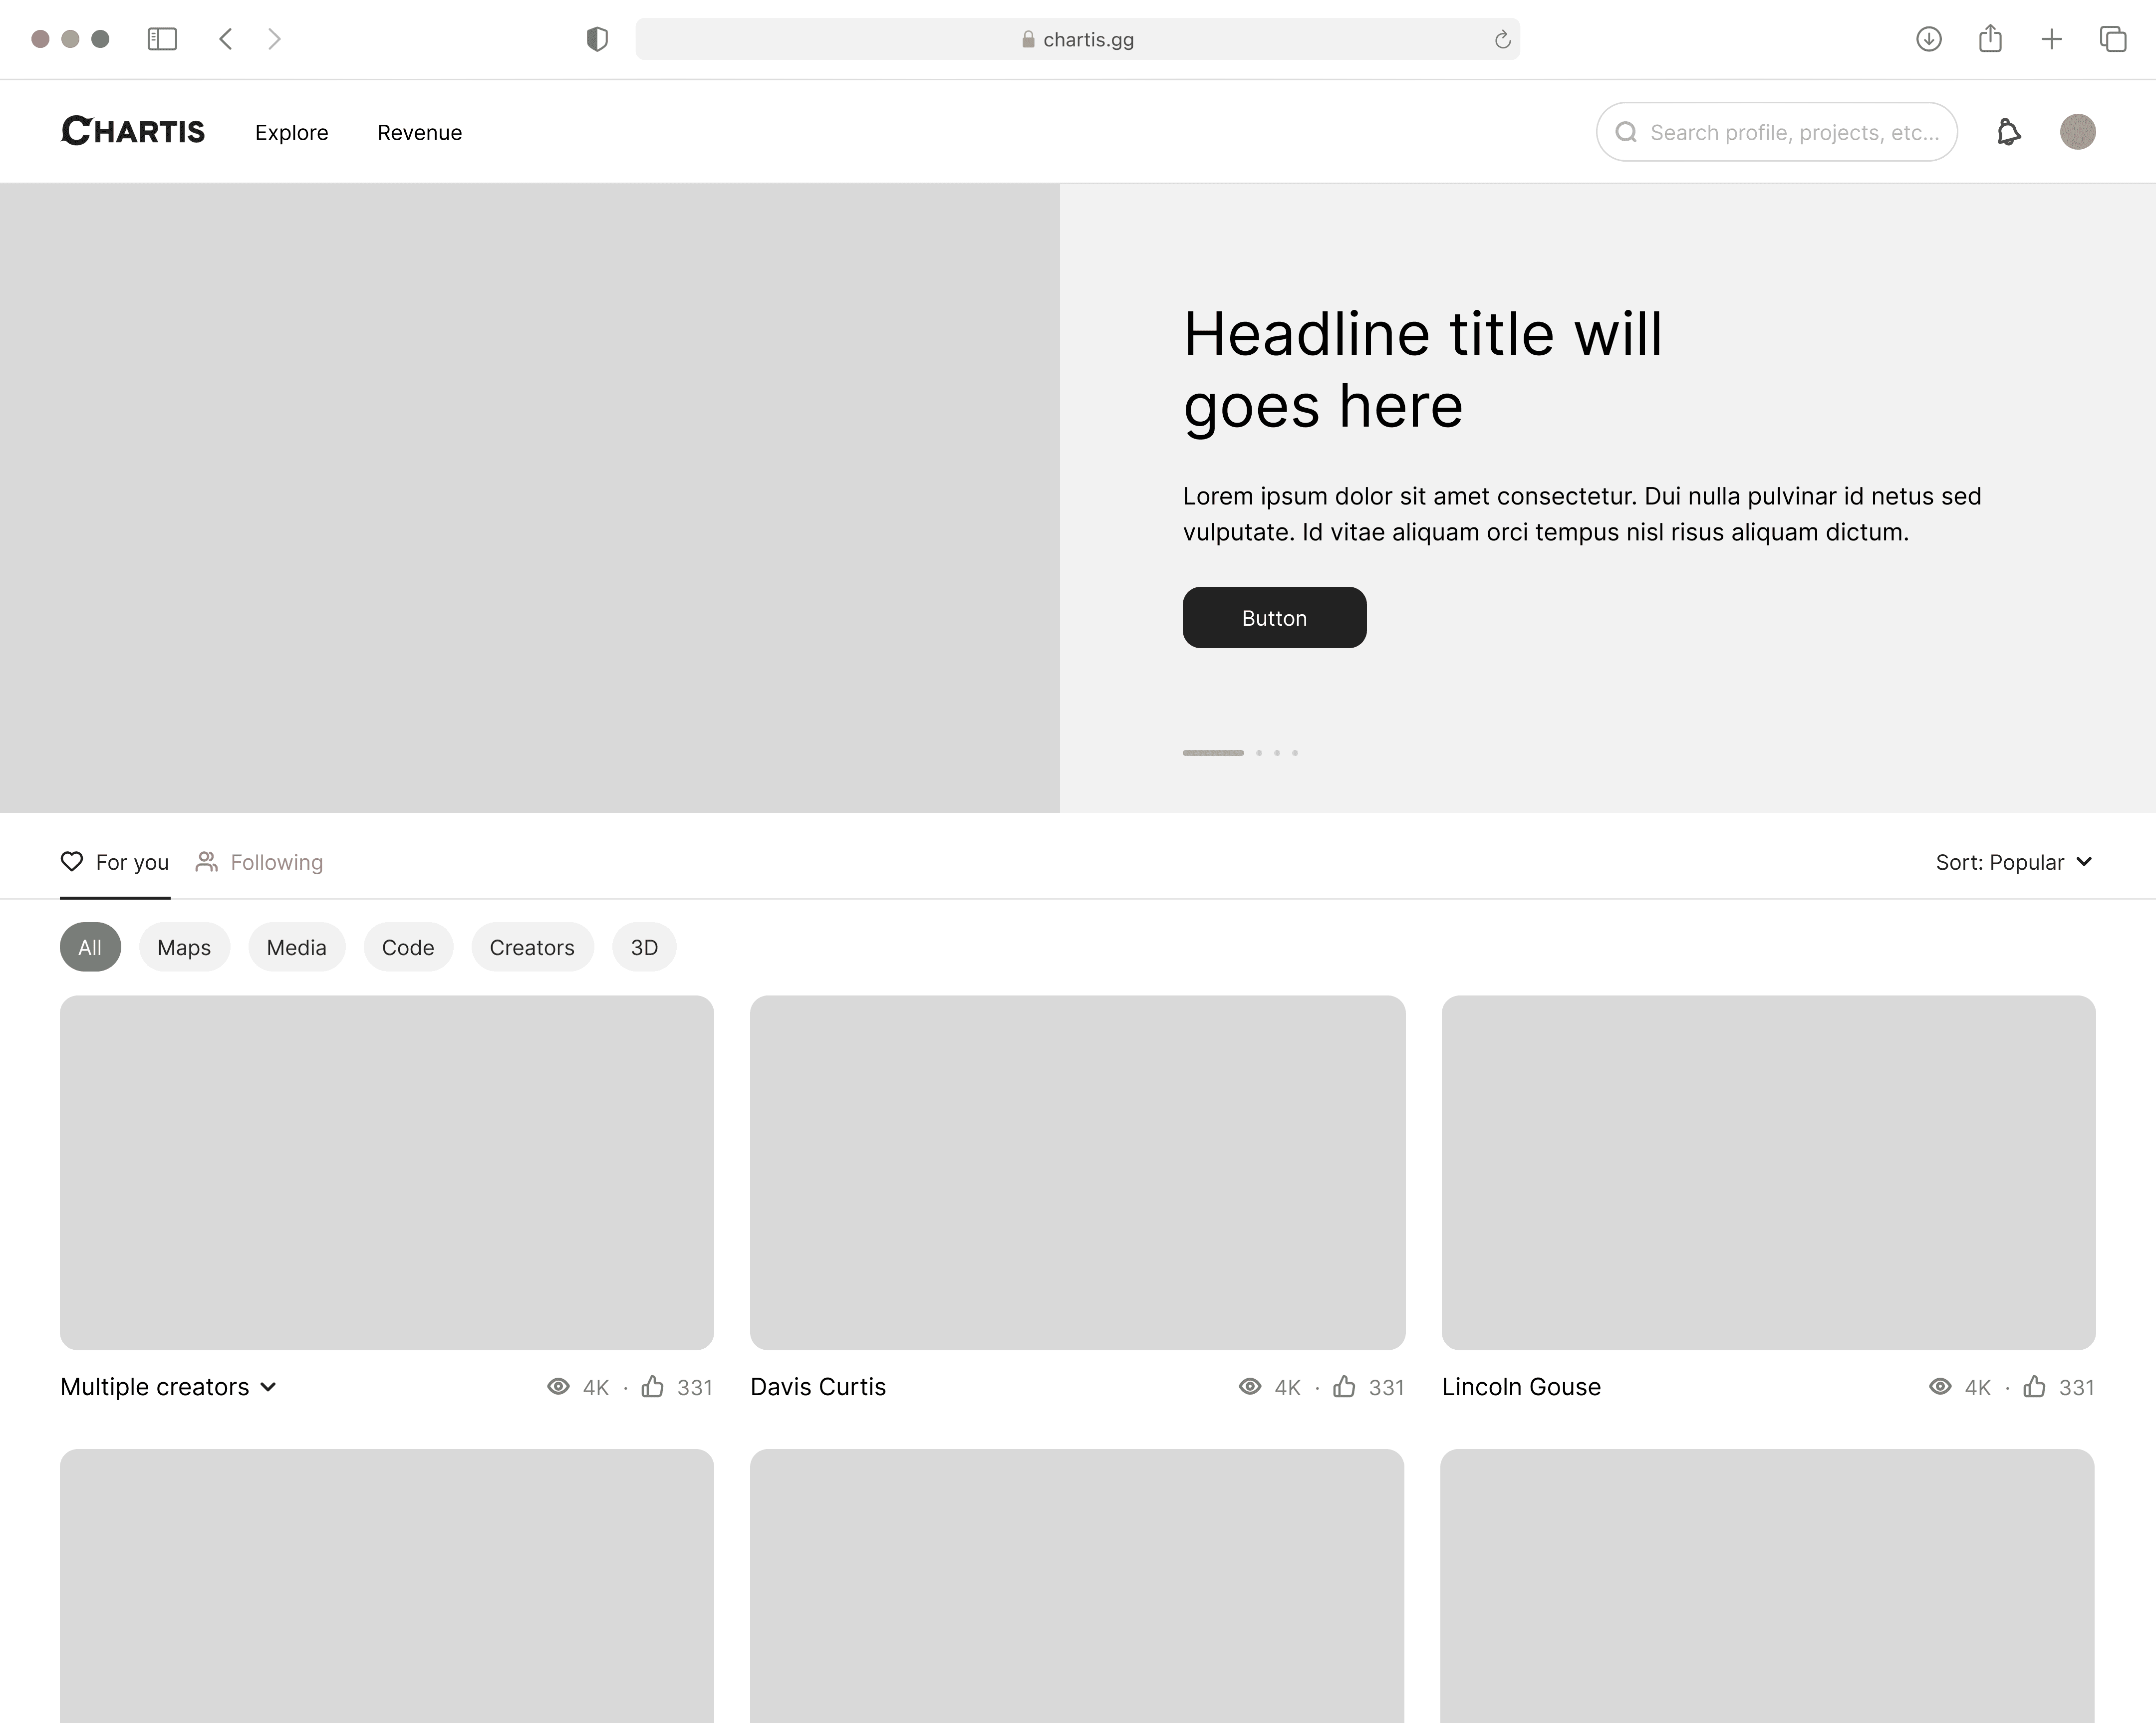Open the notifications bell icon
This screenshot has width=2156, height=1723.
(x=2008, y=132)
